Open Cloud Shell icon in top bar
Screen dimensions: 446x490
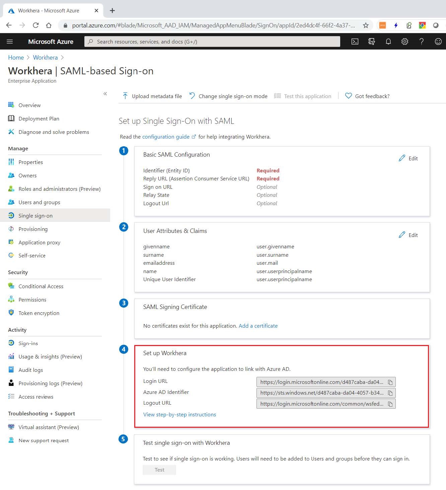pyautogui.click(x=355, y=42)
